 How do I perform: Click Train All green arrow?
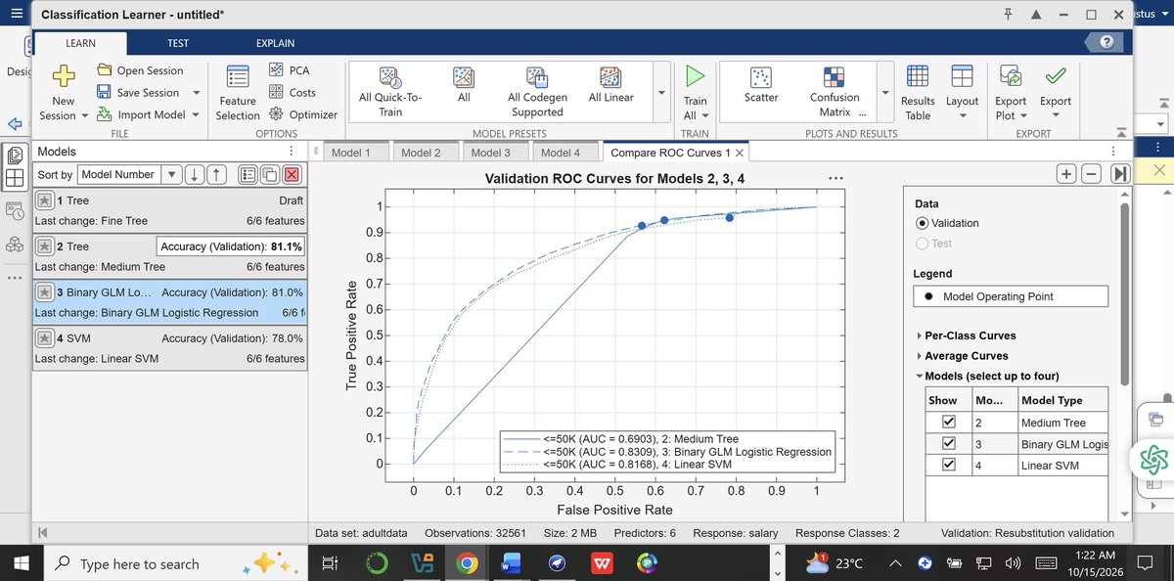(x=695, y=76)
